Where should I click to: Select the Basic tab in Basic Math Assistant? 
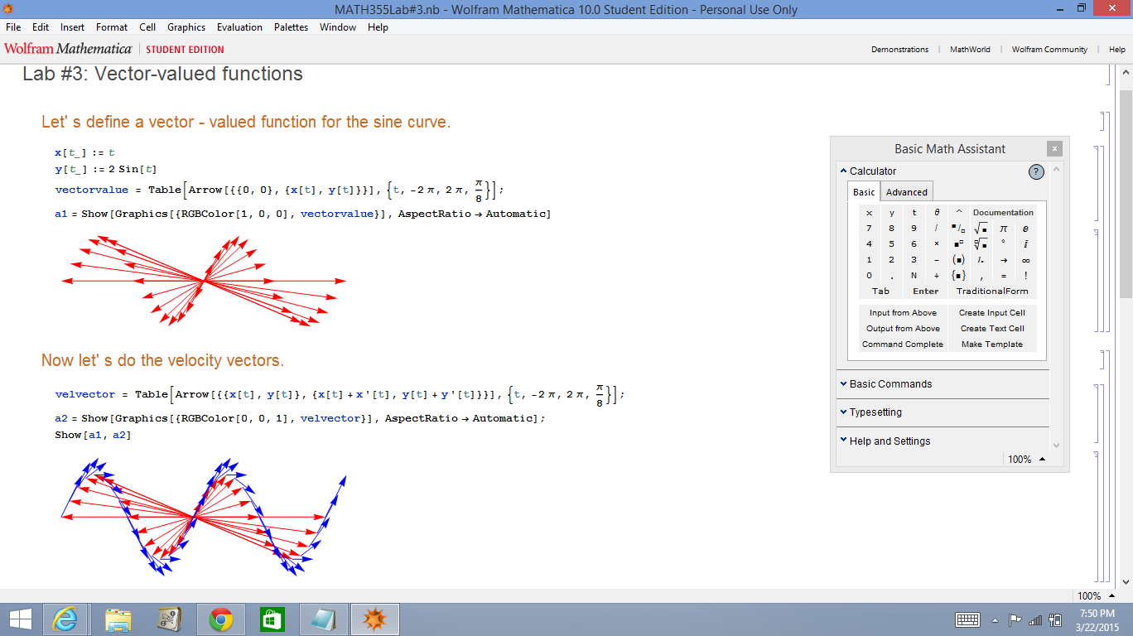(x=864, y=191)
